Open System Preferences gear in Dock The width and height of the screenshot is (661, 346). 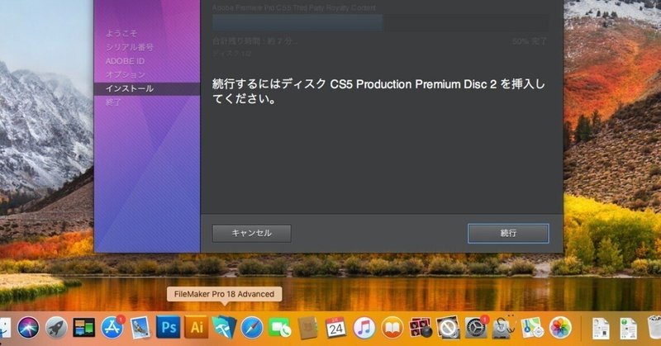point(476,328)
